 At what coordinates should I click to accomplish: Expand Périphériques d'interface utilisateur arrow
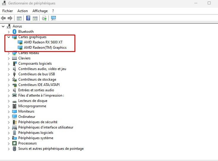[9, 128]
